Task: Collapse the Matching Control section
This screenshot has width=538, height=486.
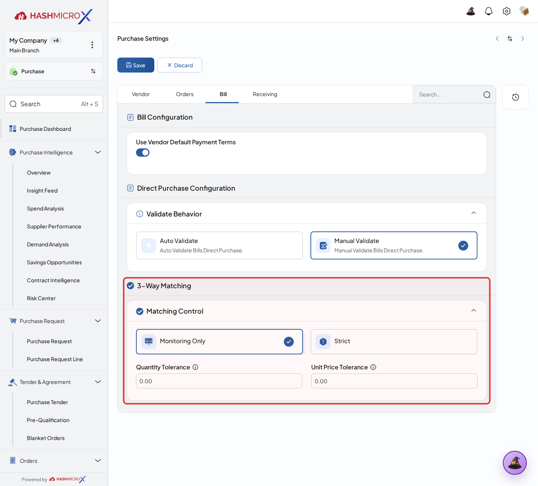Action: pyautogui.click(x=474, y=311)
